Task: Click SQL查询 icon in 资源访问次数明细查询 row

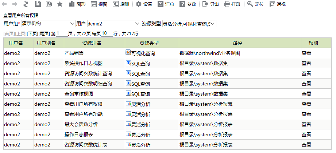Action: click(x=128, y=83)
